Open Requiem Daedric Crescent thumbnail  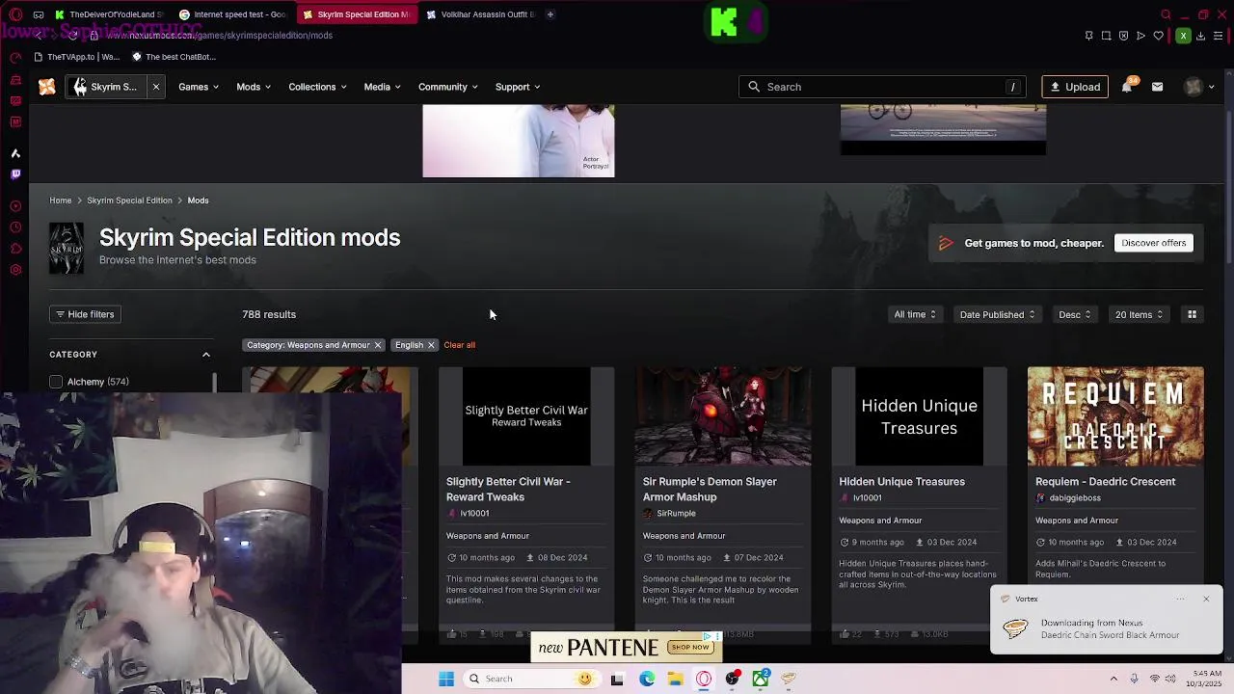tap(1115, 416)
